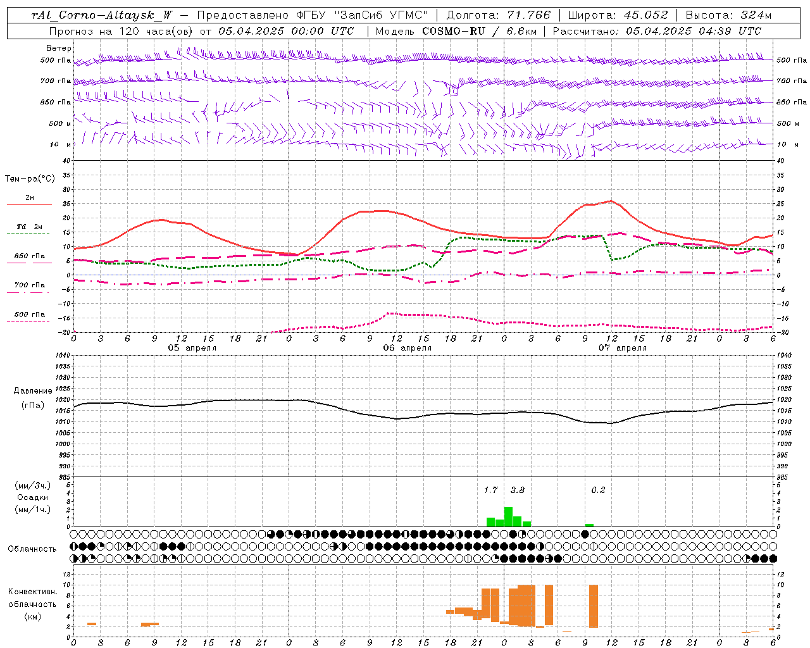Click the forecast start "05.04.2025 00:00 UTC"

[286, 31]
